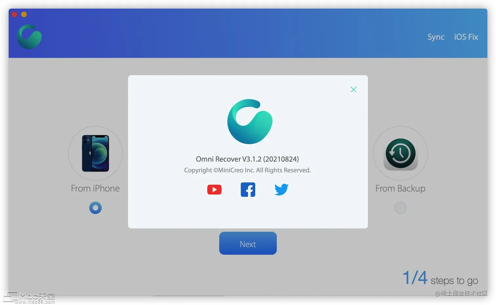Click the 1/4 steps to go indicator
Viewport: 496px width, 305px height.
(x=440, y=278)
